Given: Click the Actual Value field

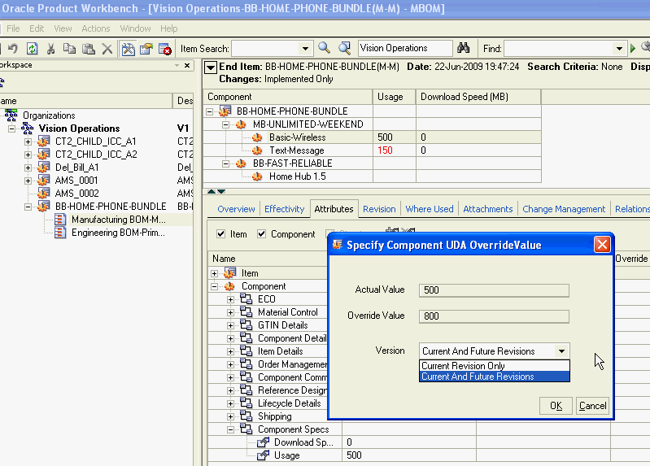Looking at the screenshot, I should 494,290.
